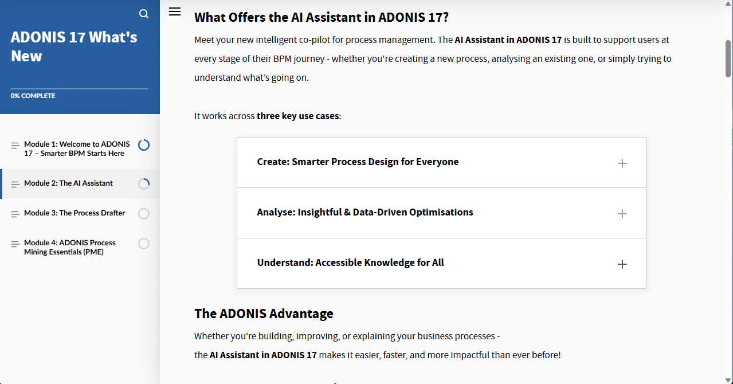733x384 pixels.
Task: Click the magnifying glass in the blue header
Action: tap(143, 13)
